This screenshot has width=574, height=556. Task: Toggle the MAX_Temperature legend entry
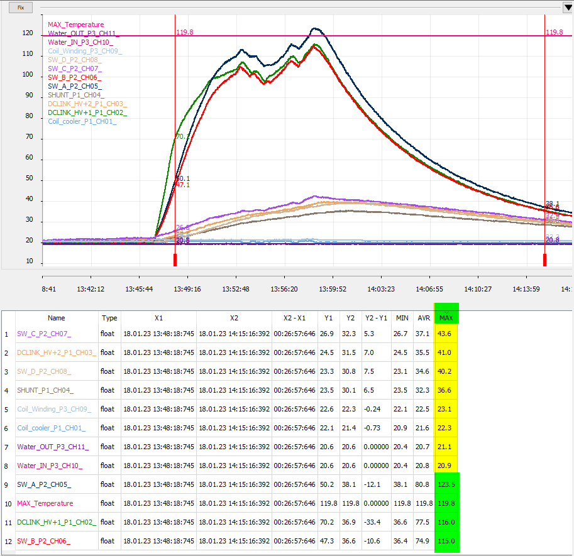(75, 25)
